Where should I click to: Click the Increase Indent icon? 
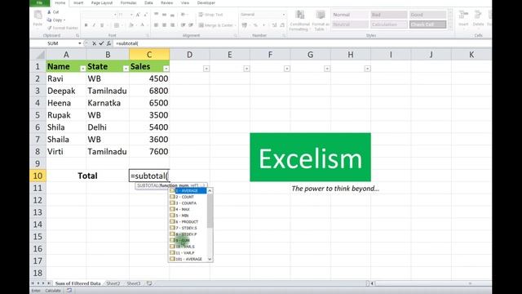191,25
